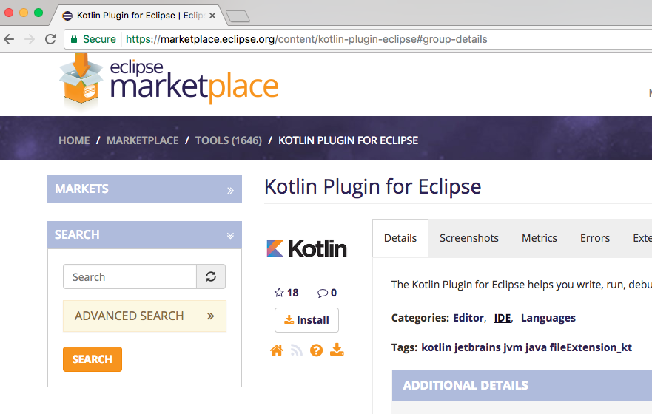Viewport: 652px width, 414px height.
Task: Open the Editor category link
Action: coord(468,318)
